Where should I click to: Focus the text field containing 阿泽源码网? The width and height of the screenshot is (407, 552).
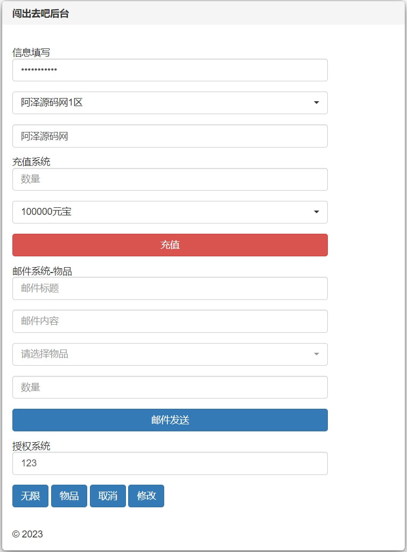click(x=170, y=136)
